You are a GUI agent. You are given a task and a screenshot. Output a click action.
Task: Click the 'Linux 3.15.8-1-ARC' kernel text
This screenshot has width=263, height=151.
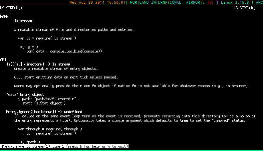tap(242, 3)
